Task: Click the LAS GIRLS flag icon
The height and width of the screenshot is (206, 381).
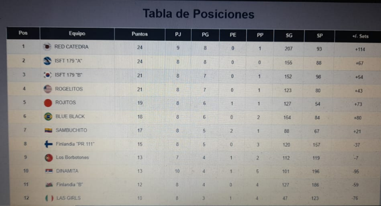Action: (49, 198)
